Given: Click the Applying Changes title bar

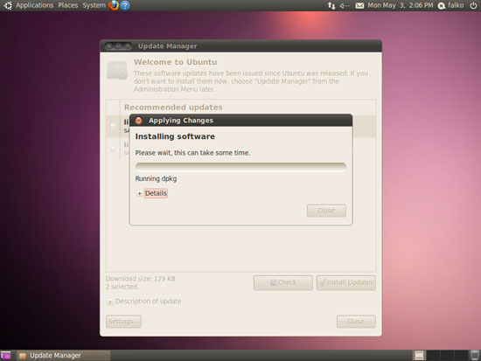Looking at the screenshot, I should pyautogui.click(x=240, y=121).
